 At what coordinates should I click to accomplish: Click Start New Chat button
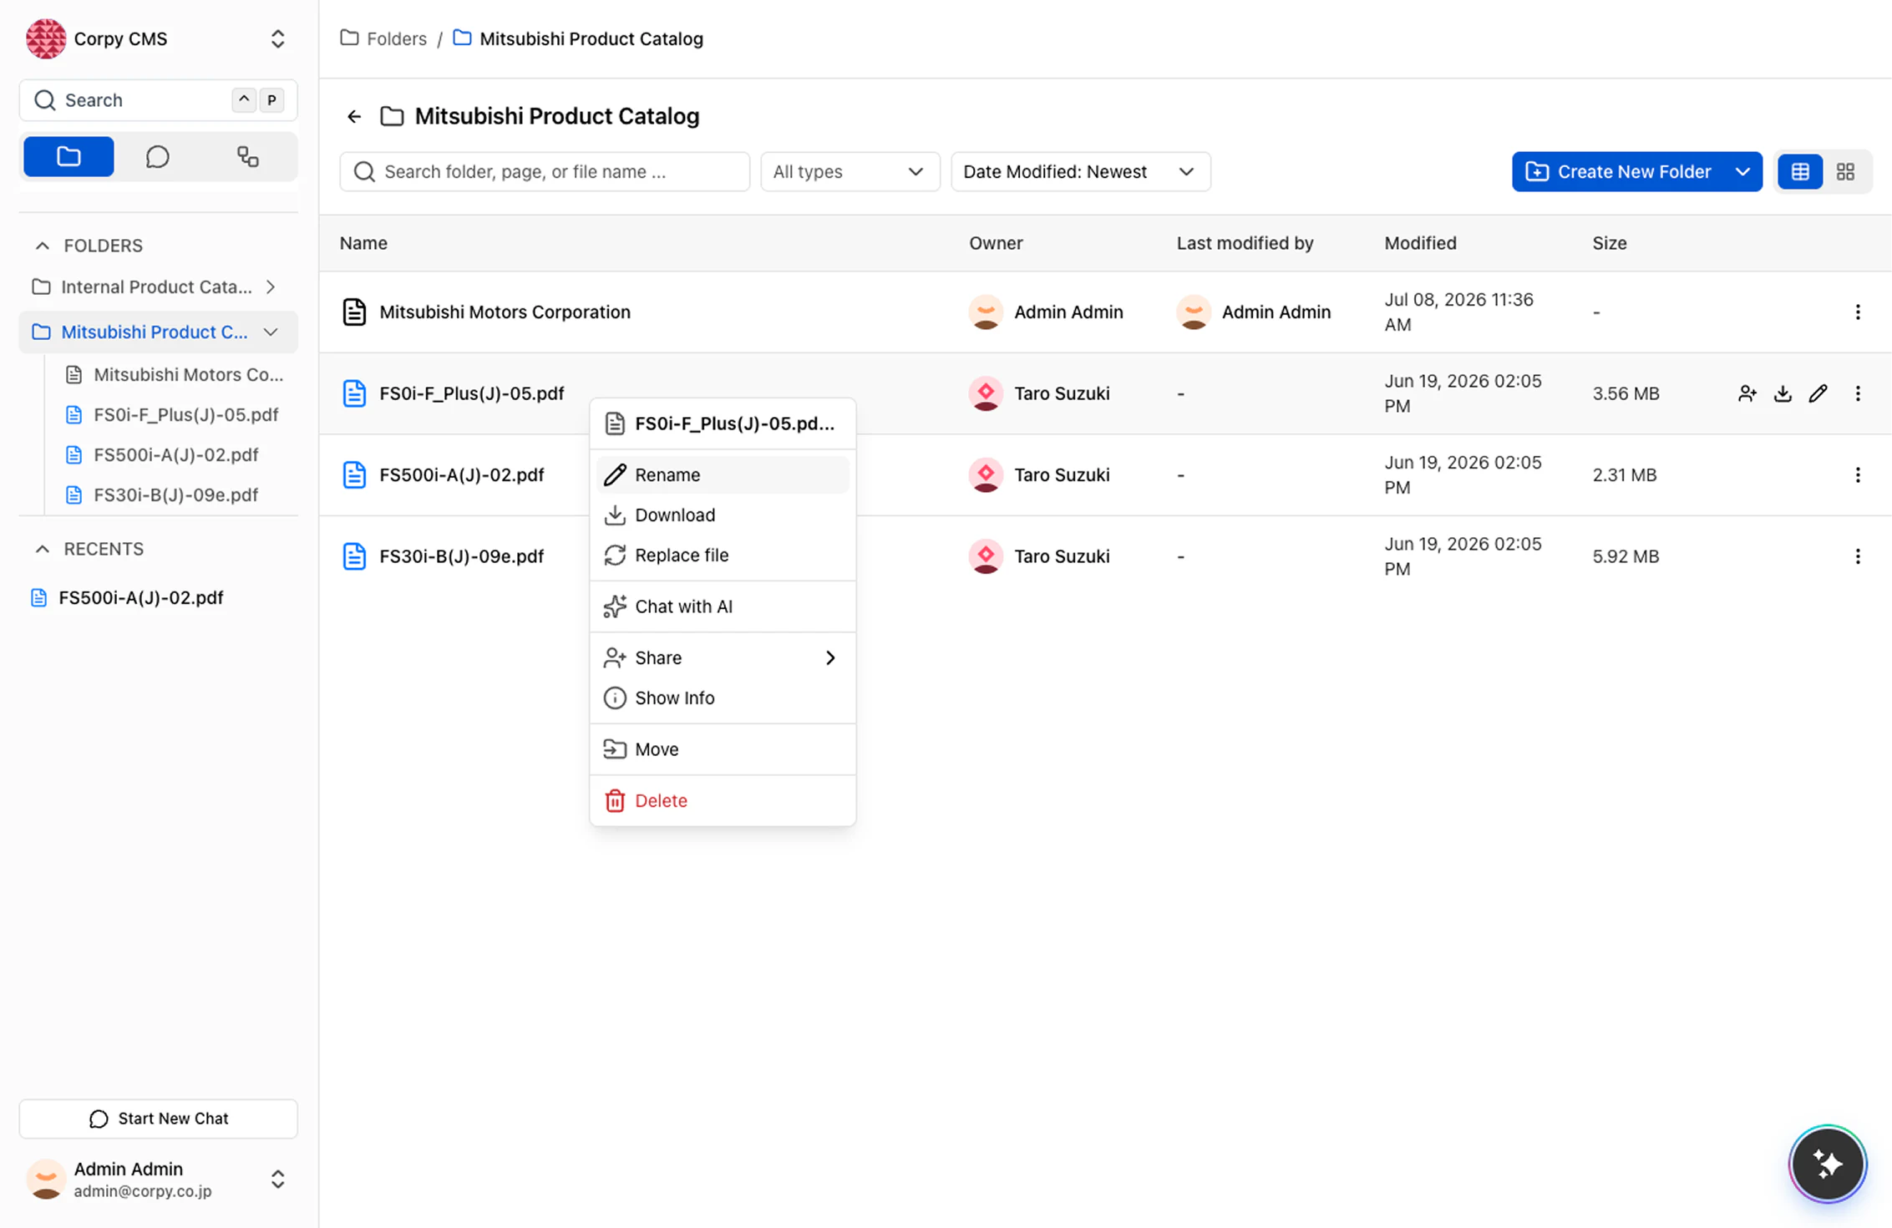pyautogui.click(x=158, y=1118)
